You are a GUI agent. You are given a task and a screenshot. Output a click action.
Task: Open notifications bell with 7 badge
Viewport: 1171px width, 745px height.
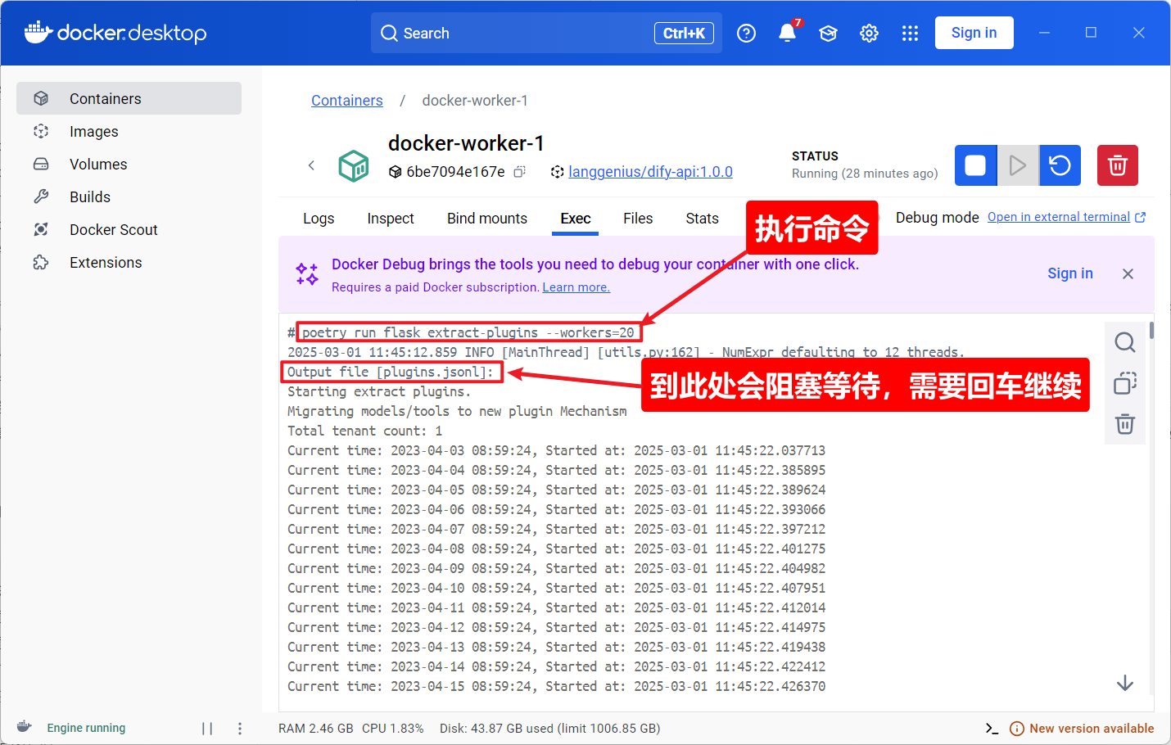(x=787, y=33)
